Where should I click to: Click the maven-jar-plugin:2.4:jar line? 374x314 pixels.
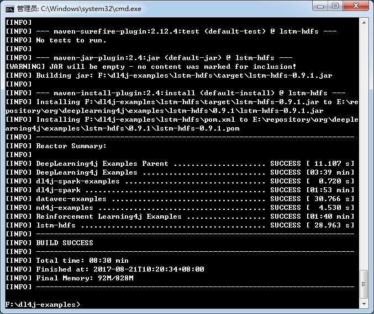coord(149,58)
